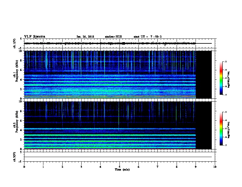This screenshot has height=187, width=242.
Task: Click time axis tick label "5"
Action: (x=119, y=167)
